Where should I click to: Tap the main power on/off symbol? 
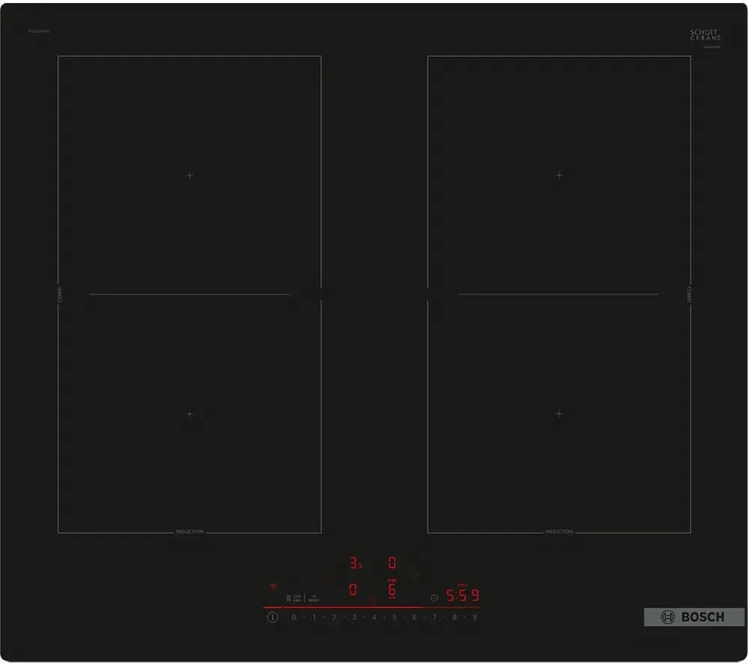coord(272,618)
